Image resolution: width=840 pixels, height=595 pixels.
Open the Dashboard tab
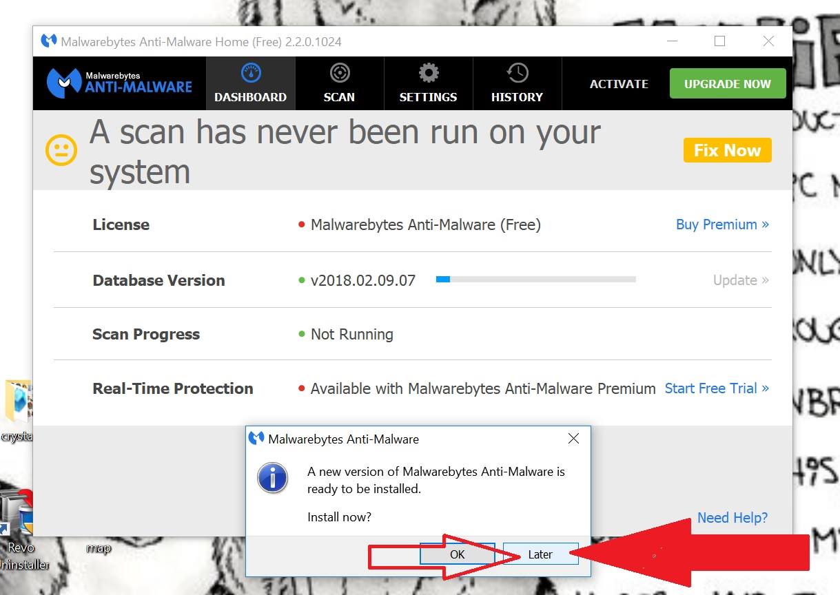(x=250, y=83)
